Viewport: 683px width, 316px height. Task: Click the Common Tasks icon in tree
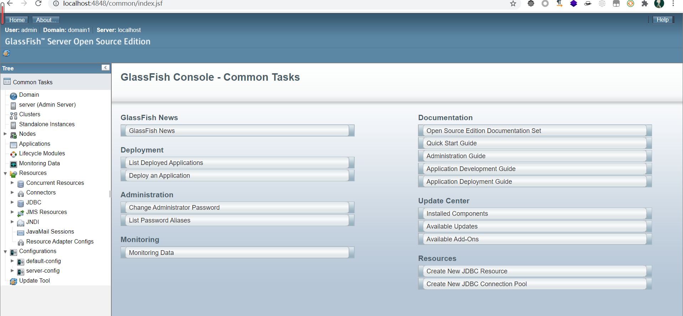[7, 82]
